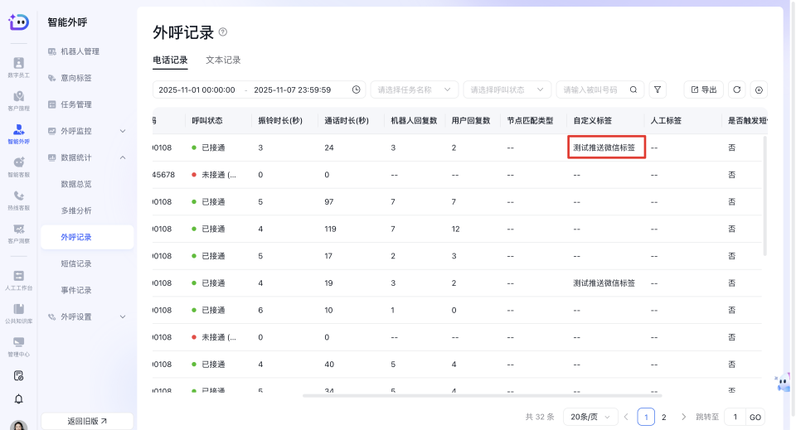
Task: Select 短信记录 in the side menu
Action: (76, 263)
